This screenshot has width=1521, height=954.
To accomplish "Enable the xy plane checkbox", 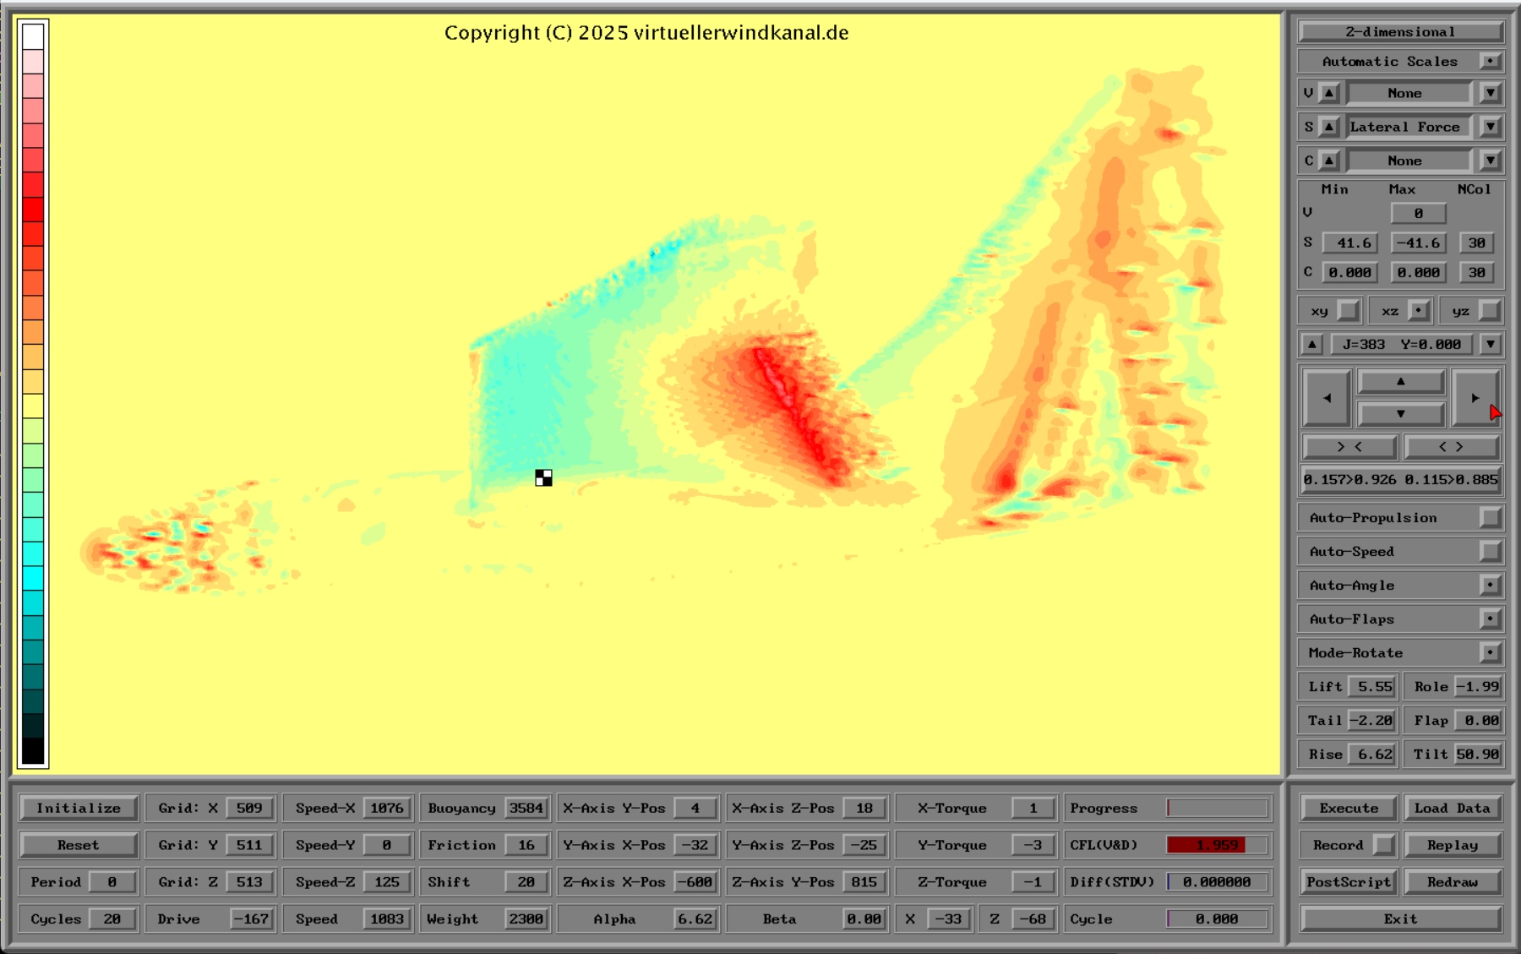I will [x=1349, y=311].
